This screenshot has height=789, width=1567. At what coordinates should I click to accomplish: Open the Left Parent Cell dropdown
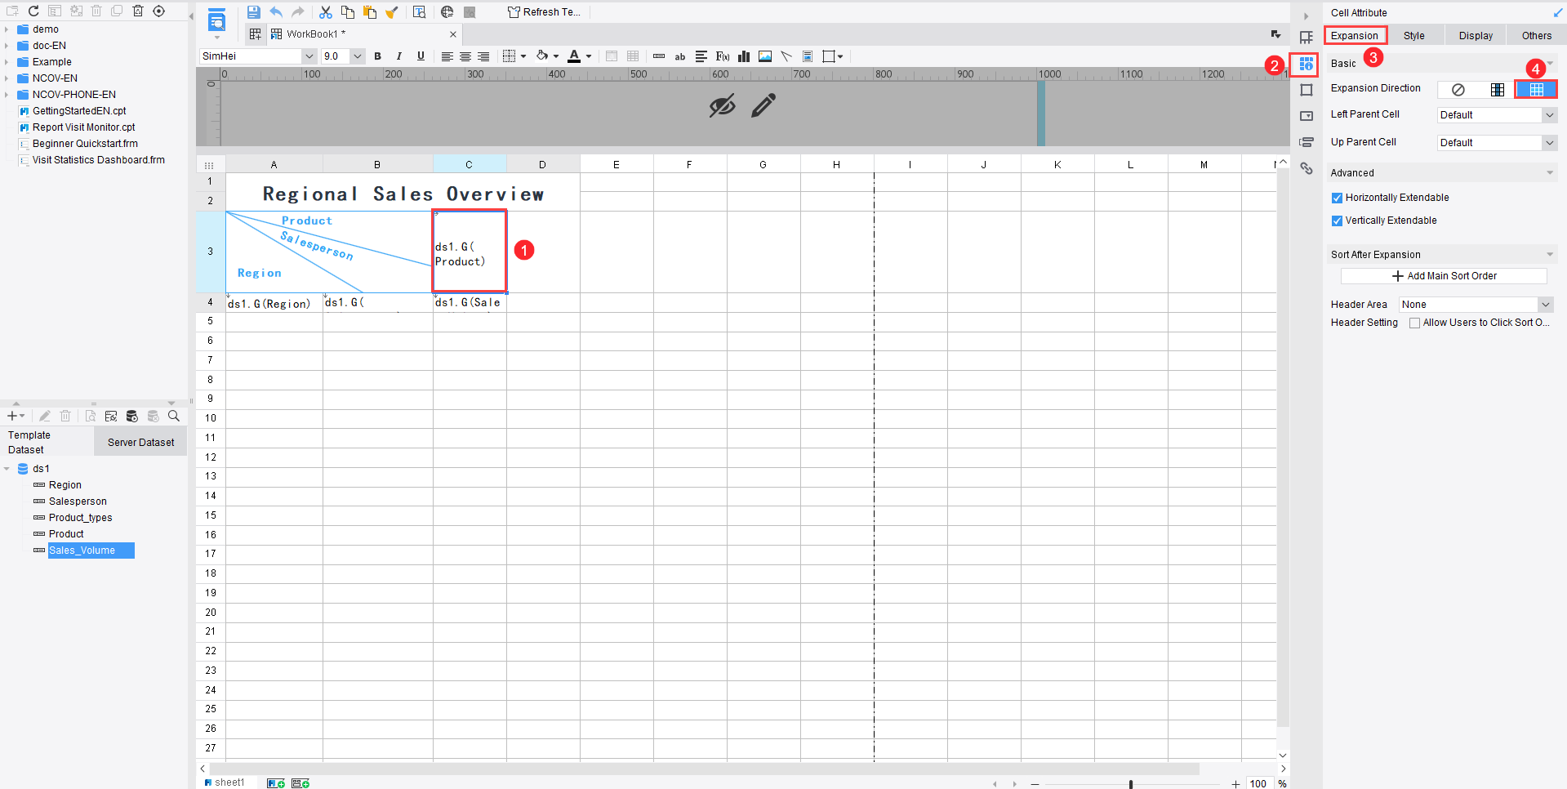click(x=1498, y=115)
